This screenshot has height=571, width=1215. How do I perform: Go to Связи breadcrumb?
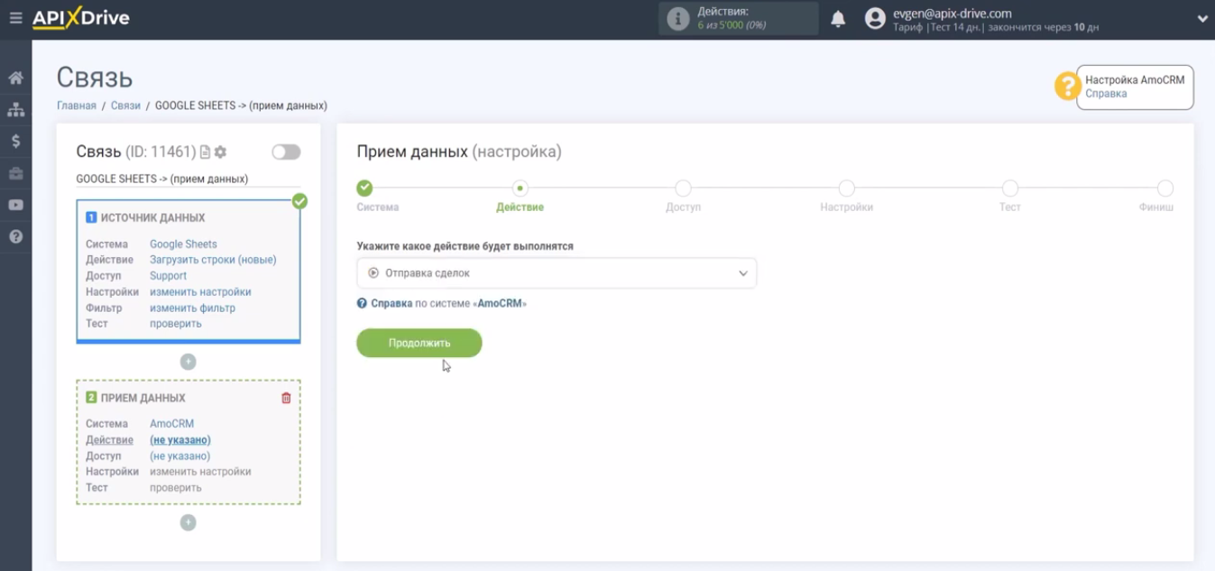pos(125,106)
